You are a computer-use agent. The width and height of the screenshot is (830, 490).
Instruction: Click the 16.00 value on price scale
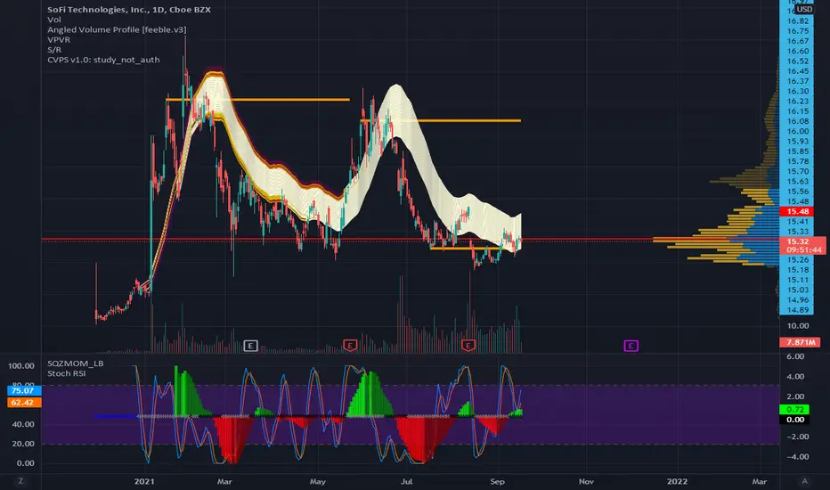click(798, 131)
